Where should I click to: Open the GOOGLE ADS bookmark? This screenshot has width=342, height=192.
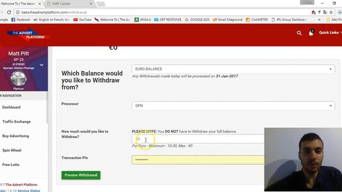[x=197, y=20]
